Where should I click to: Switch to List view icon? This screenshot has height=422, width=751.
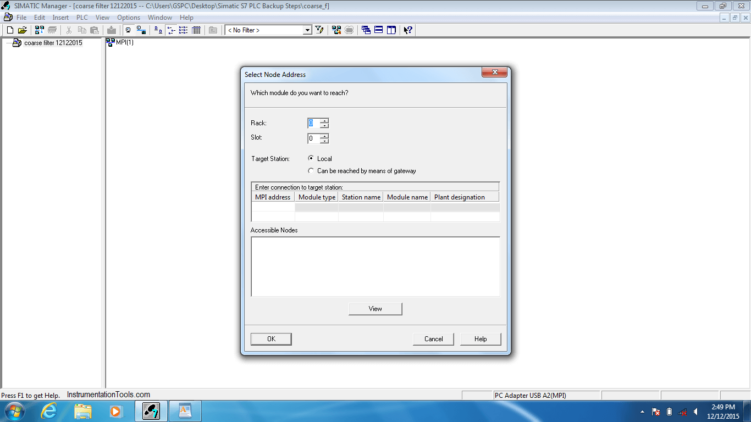pyautogui.click(x=183, y=30)
